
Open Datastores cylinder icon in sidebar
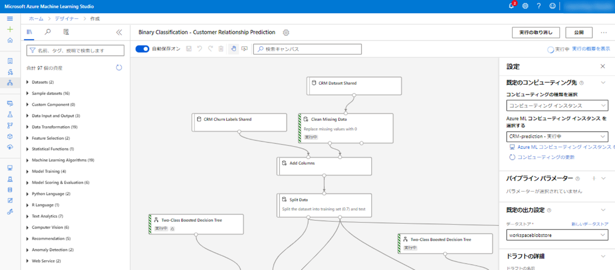point(10,190)
